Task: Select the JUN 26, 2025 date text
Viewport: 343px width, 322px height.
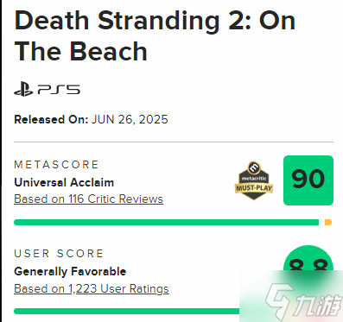Action: (x=130, y=119)
